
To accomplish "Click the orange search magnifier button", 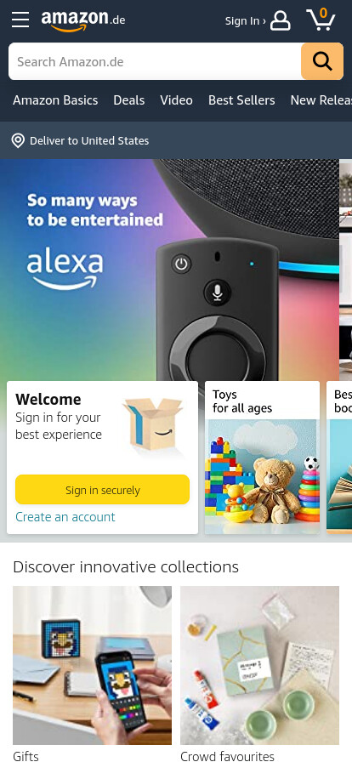I will pyautogui.click(x=322, y=61).
